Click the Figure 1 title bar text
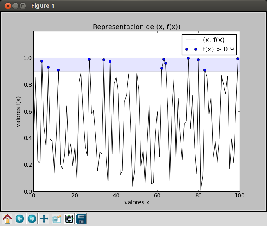Screen dimensions: 267x226 (43, 6)
